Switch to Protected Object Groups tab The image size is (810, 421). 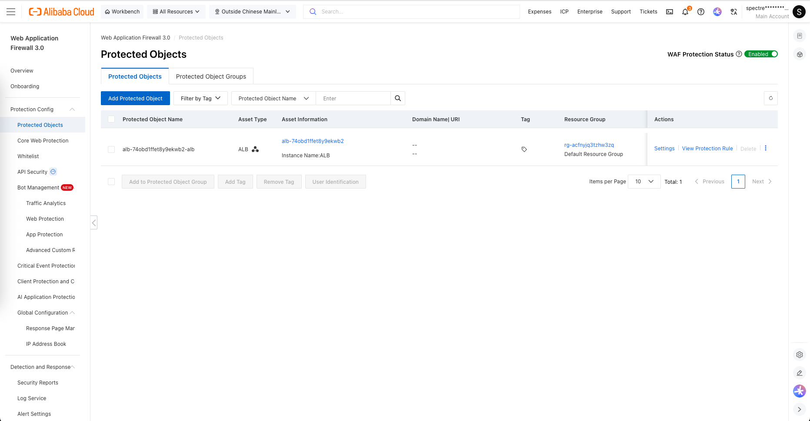pos(211,76)
